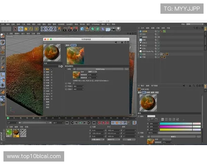
Task: Open the MIP sampling dropdown
Action: point(92,72)
